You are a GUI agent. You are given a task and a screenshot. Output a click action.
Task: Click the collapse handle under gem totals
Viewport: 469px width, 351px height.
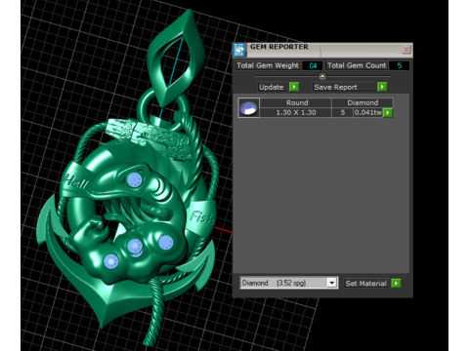click(x=322, y=76)
